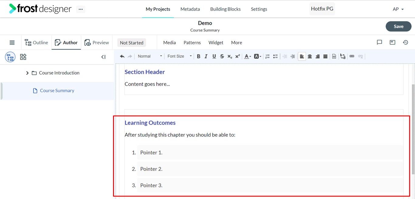Click the Pointer 2. list item
This screenshot has width=415, height=199.
[270, 169]
